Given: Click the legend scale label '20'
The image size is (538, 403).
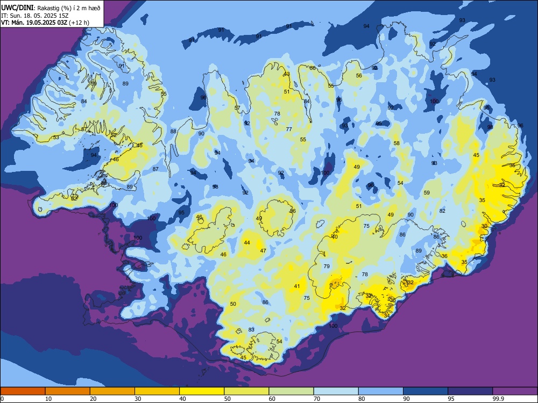Looking at the screenshot, I should click(93, 399).
